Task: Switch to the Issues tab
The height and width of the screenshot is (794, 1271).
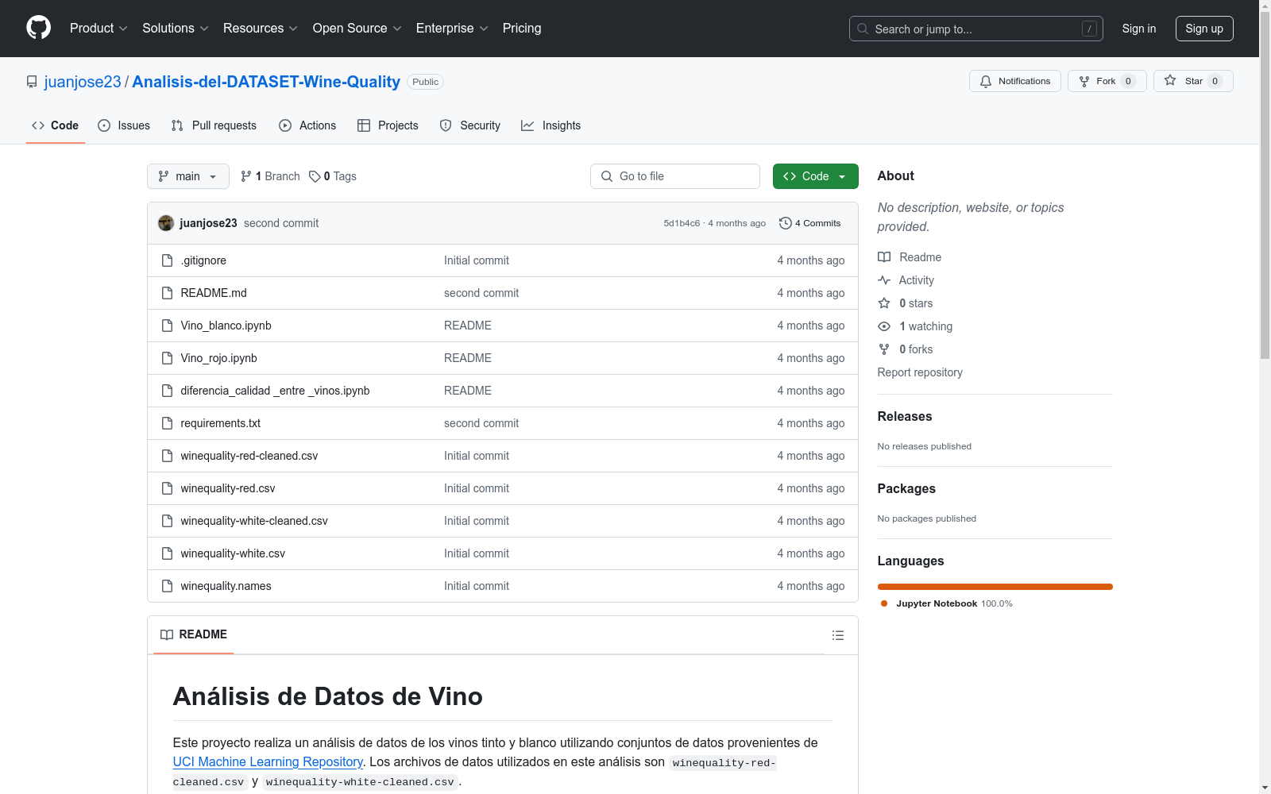Action: point(124,125)
